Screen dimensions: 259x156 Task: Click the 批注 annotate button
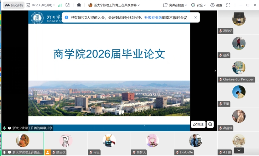click(x=198, y=124)
